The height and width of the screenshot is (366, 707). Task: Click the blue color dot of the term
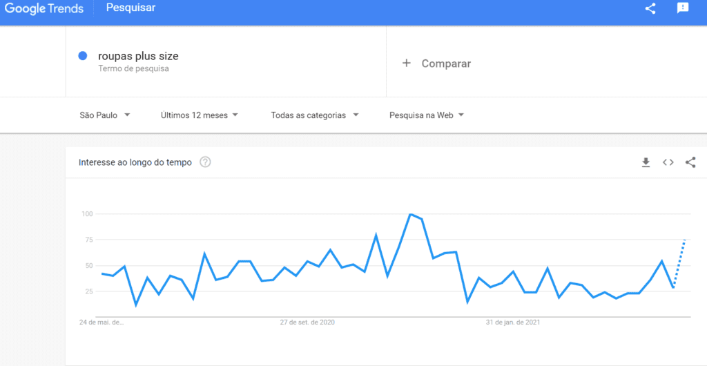click(x=83, y=56)
